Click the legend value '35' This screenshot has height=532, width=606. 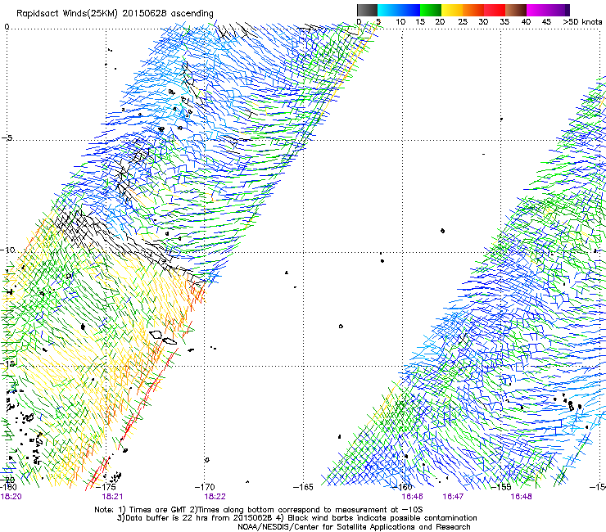click(x=504, y=22)
